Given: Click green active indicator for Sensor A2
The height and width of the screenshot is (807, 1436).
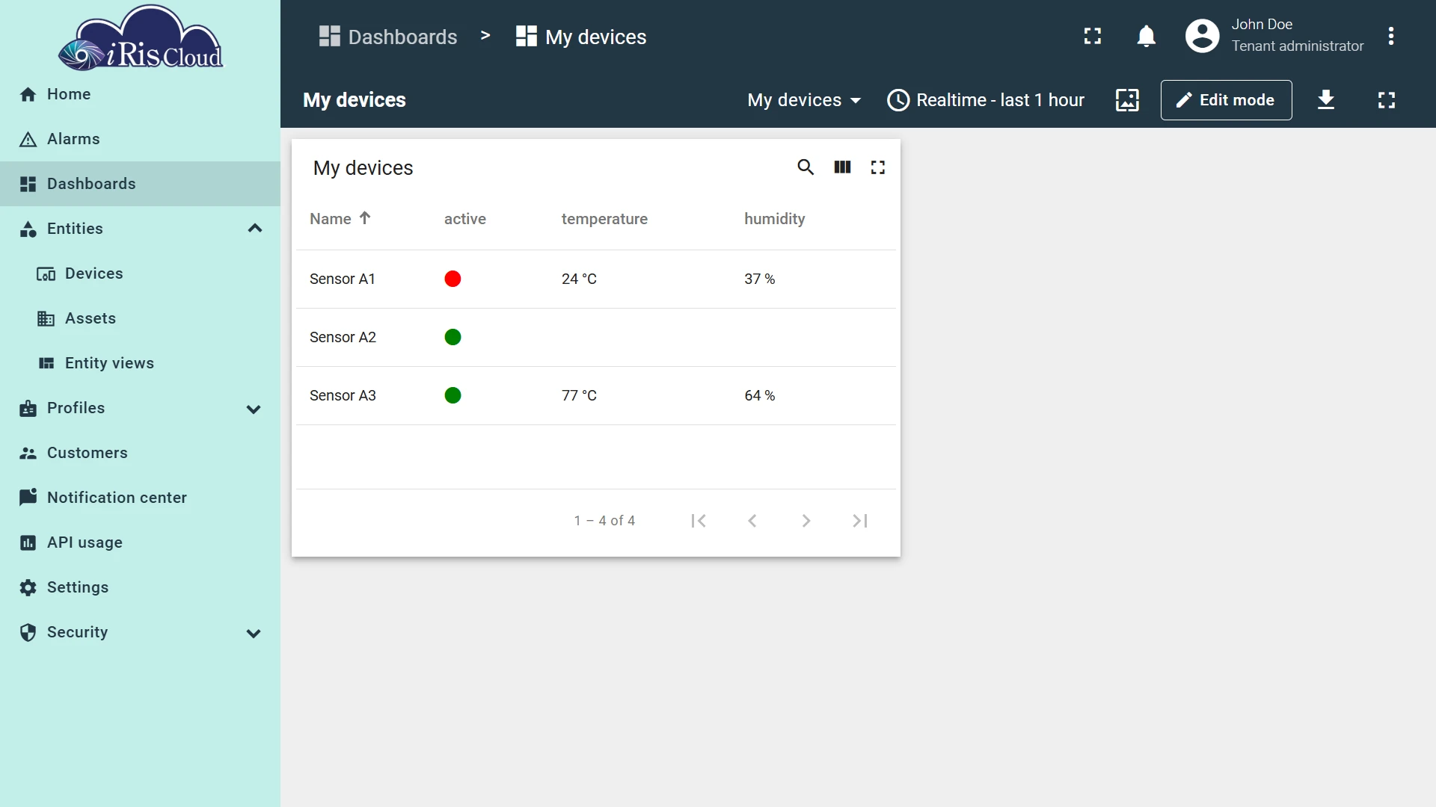Looking at the screenshot, I should point(452,337).
